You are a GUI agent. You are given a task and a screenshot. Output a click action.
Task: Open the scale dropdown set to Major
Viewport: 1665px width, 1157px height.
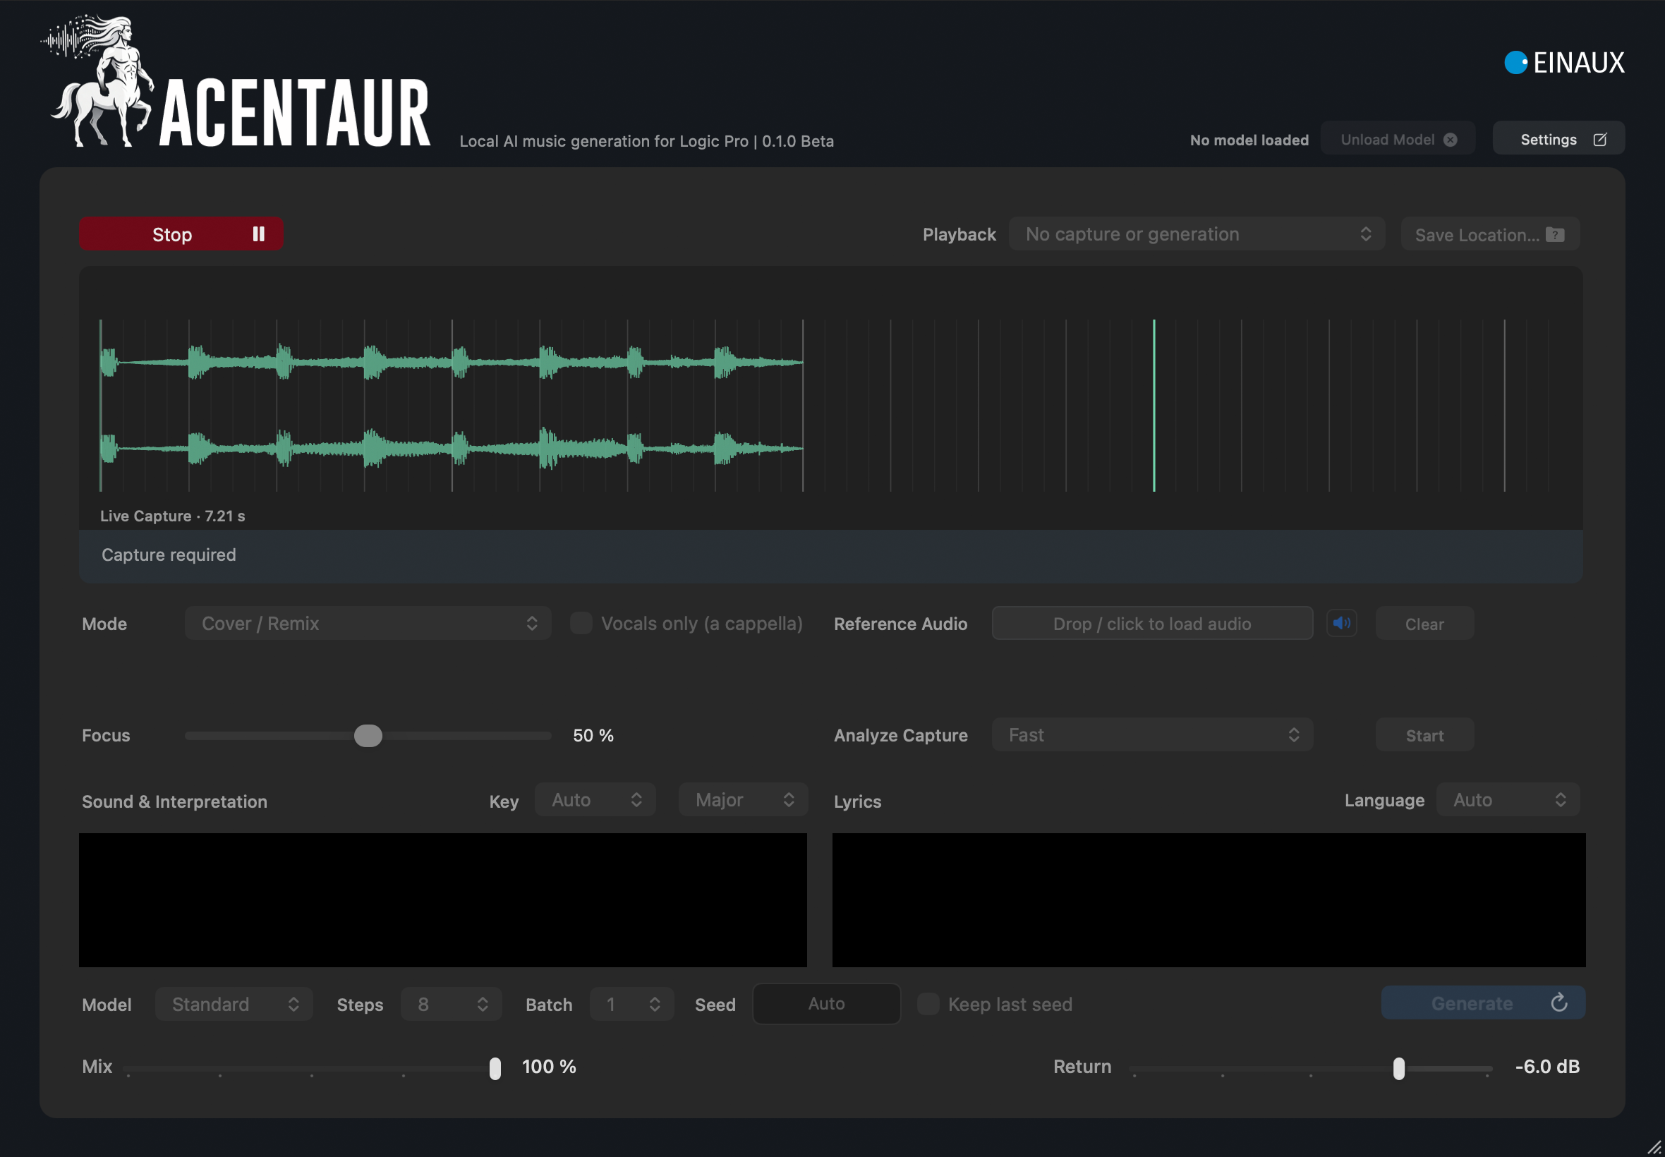(744, 800)
